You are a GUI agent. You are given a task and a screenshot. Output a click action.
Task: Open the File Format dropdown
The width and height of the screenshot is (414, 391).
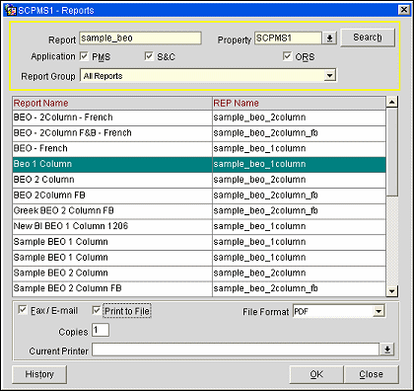379,311
